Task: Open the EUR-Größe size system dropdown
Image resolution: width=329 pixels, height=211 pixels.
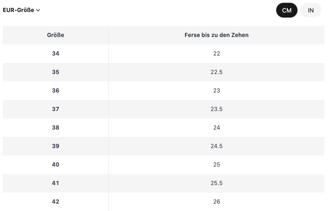Action: pos(21,10)
